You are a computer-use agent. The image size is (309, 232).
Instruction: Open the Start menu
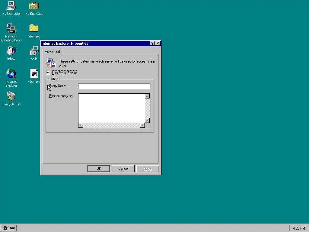9,228
